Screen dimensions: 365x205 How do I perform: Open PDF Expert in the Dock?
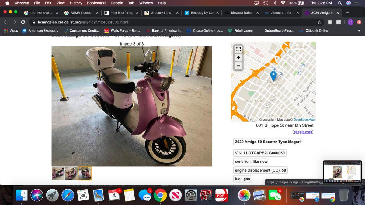point(222,195)
